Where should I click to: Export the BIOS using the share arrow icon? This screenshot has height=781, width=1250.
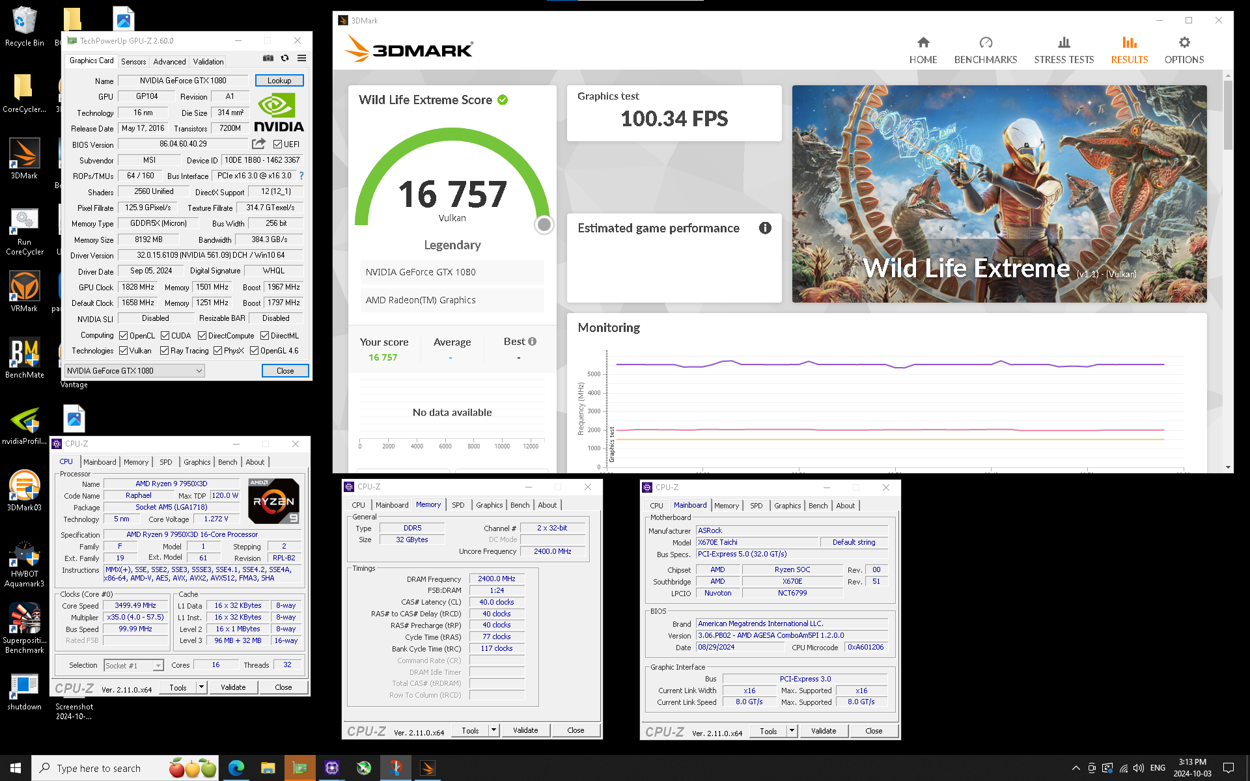pyautogui.click(x=258, y=143)
